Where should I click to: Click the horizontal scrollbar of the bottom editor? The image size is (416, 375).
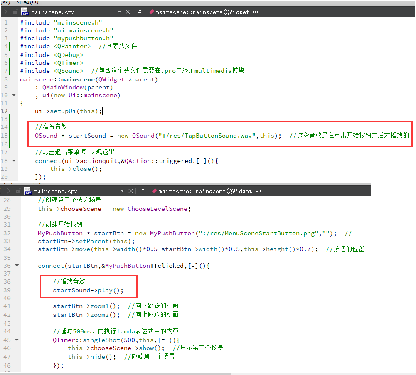point(116,374)
